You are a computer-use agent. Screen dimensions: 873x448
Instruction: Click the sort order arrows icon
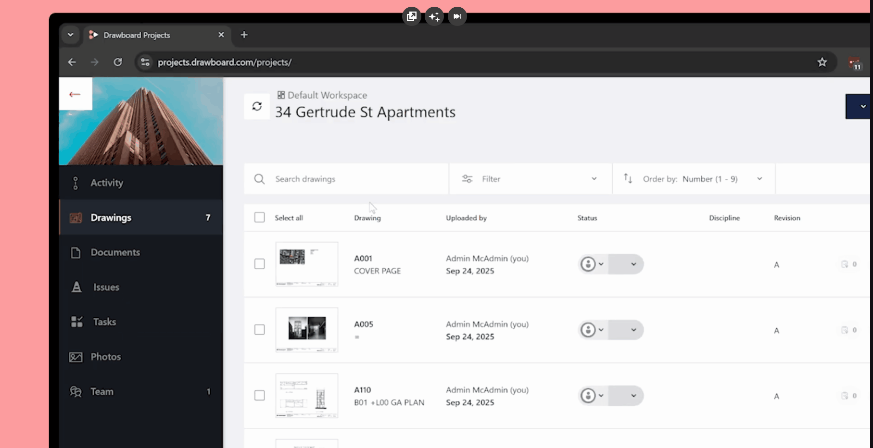[x=628, y=178]
